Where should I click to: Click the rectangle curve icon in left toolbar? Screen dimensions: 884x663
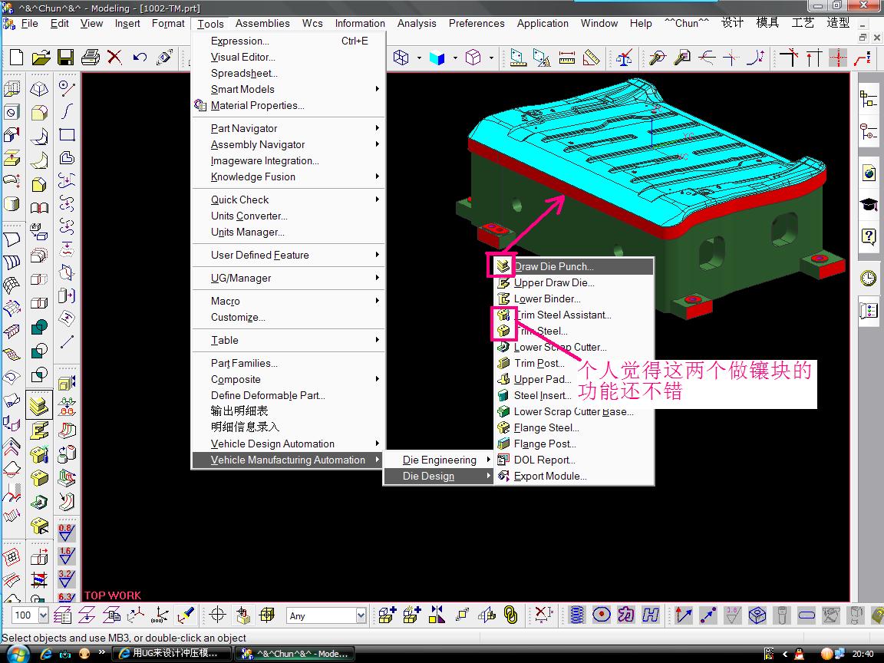click(x=67, y=135)
